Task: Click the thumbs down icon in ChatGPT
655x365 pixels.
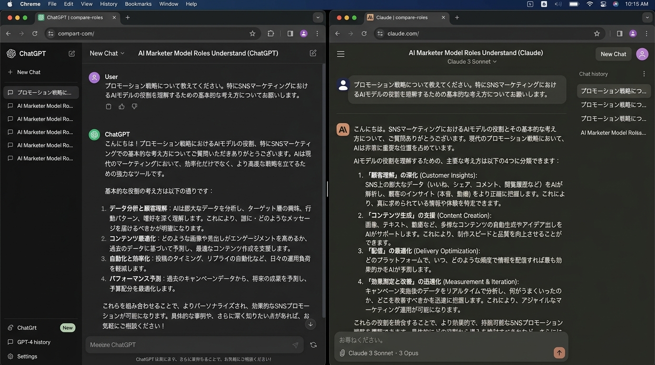Action: pyautogui.click(x=134, y=106)
